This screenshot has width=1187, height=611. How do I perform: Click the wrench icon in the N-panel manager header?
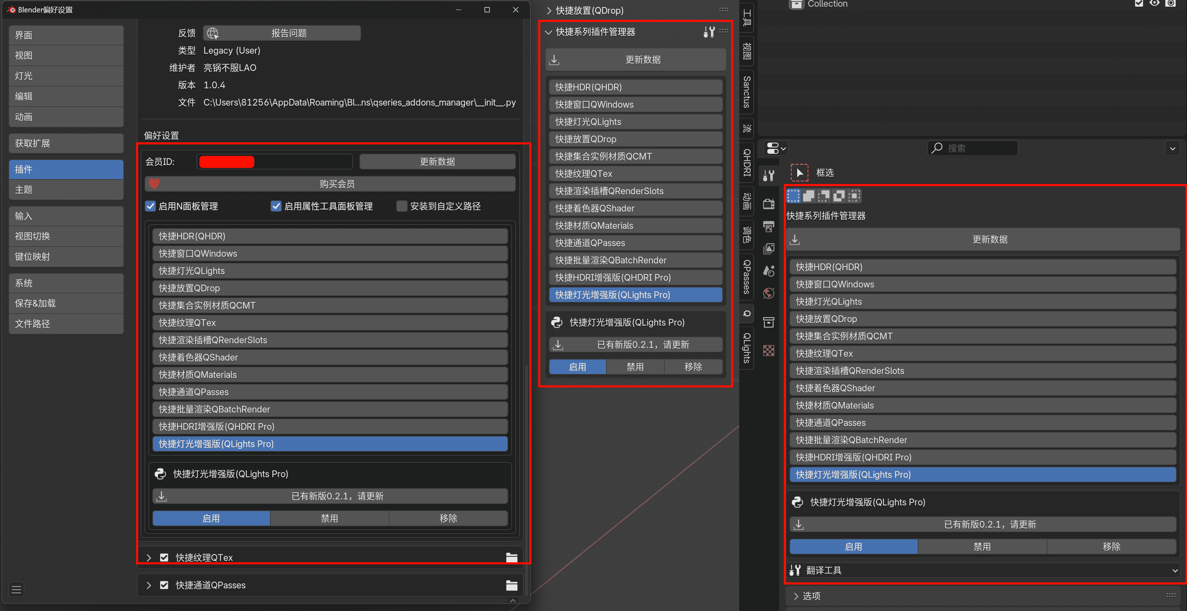(x=709, y=32)
